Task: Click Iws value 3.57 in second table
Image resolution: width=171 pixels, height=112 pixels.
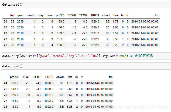Action: coord(70,95)
